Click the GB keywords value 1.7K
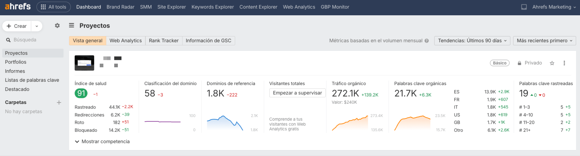580x156 pixels. (491, 122)
